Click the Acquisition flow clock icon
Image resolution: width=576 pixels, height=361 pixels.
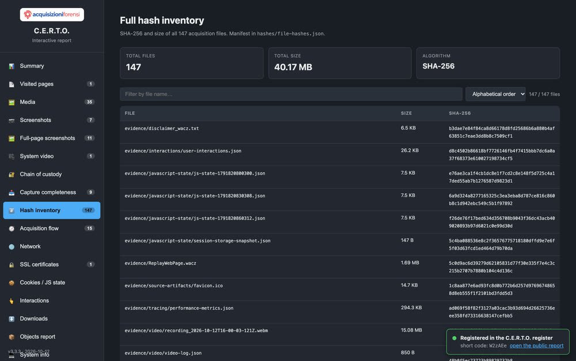point(12,228)
